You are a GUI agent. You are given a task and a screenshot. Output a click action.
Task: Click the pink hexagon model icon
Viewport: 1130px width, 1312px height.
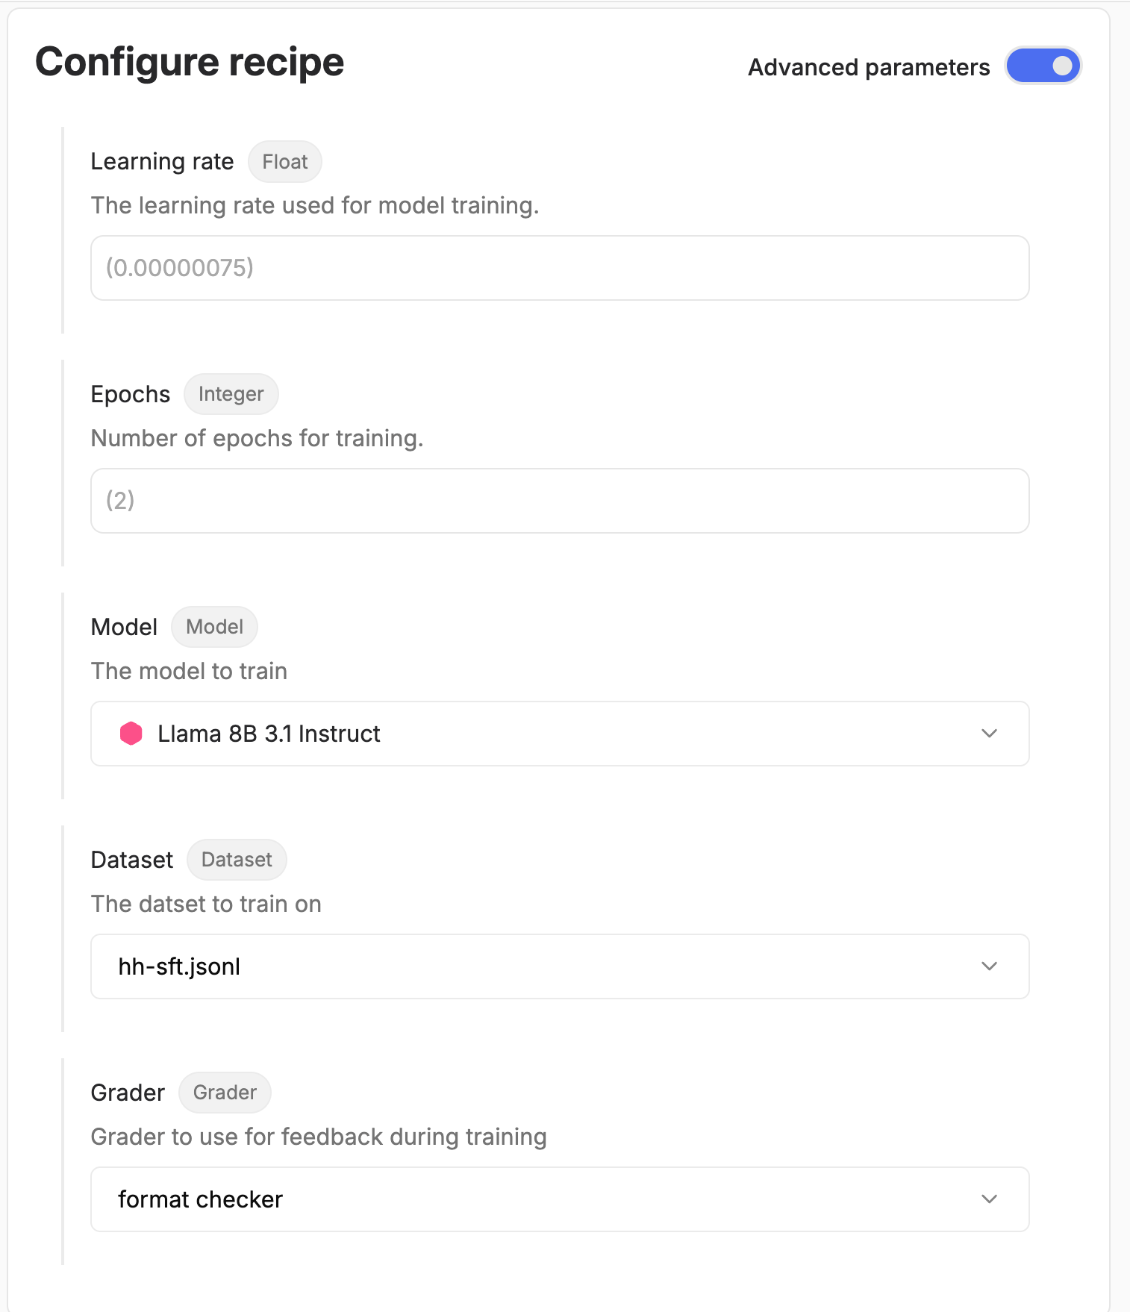tap(131, 734)
